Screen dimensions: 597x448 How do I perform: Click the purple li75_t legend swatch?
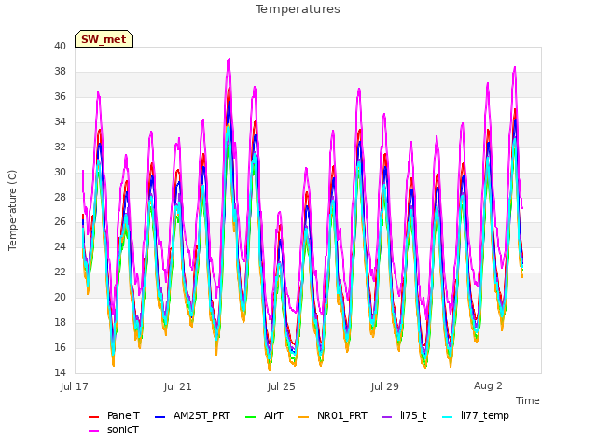click(387, 417)
